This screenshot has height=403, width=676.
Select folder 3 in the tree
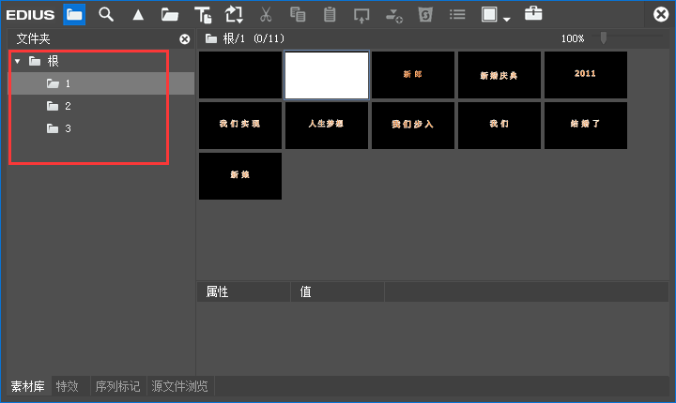68,128
